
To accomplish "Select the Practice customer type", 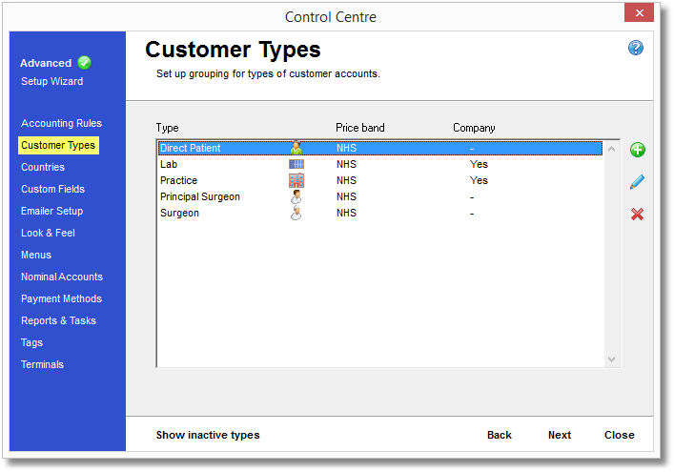I will coord(380,180).
